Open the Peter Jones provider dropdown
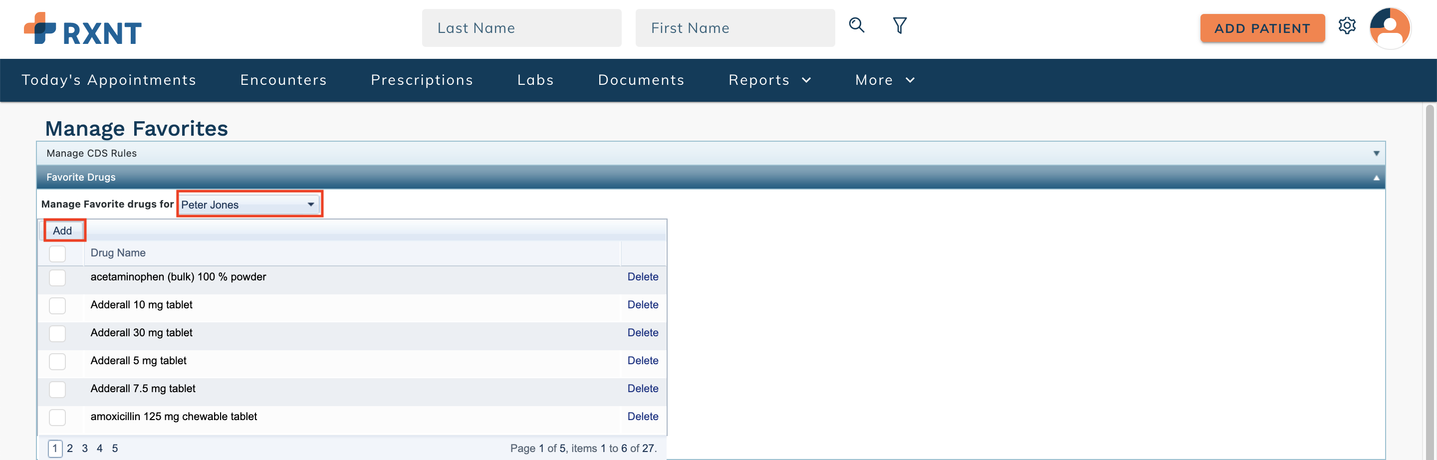The width and height of the screenshot is (1437, 460). (249, 205)
